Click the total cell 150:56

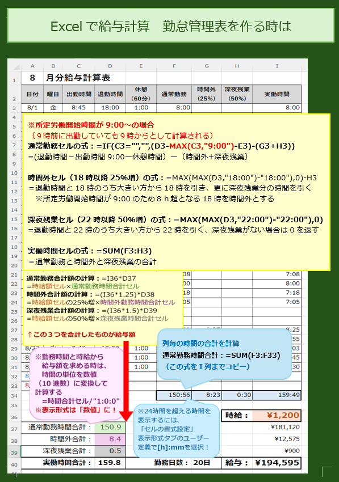click(174, 395)
